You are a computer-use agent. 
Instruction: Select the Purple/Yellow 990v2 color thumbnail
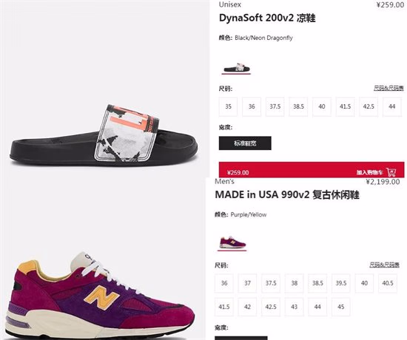coord(232,242)
